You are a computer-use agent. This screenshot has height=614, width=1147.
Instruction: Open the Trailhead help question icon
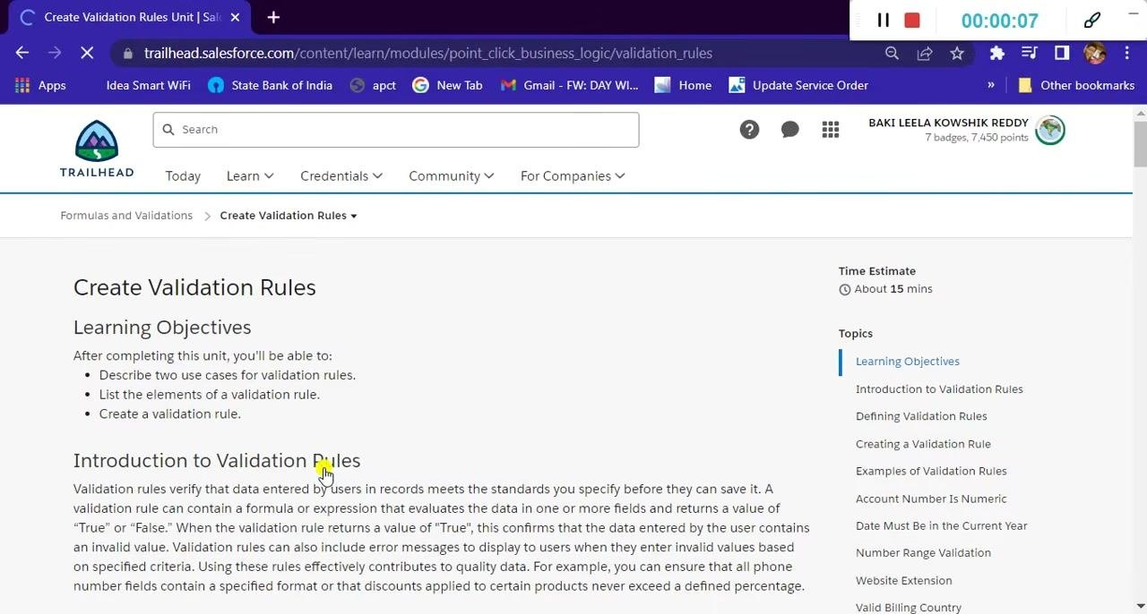[x=749, y=130]
